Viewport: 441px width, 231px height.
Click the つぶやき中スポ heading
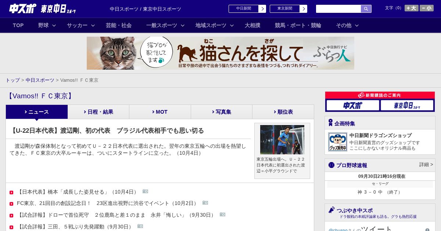[x=355, y=210]
